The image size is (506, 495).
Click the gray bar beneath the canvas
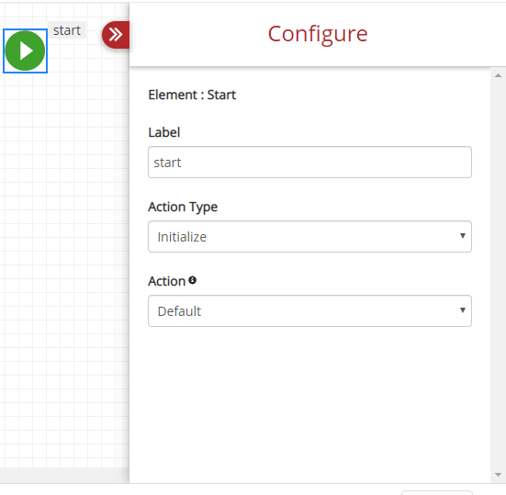point(64,475)
